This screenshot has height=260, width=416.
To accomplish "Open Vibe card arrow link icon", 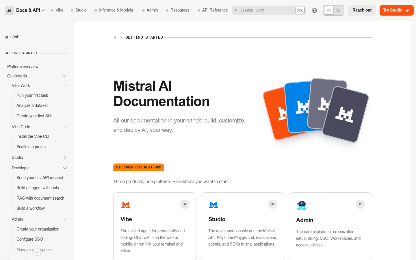I will (185, 204).
